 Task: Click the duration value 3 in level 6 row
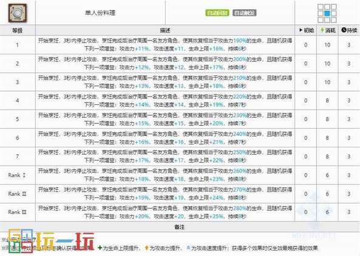point(348,138)
